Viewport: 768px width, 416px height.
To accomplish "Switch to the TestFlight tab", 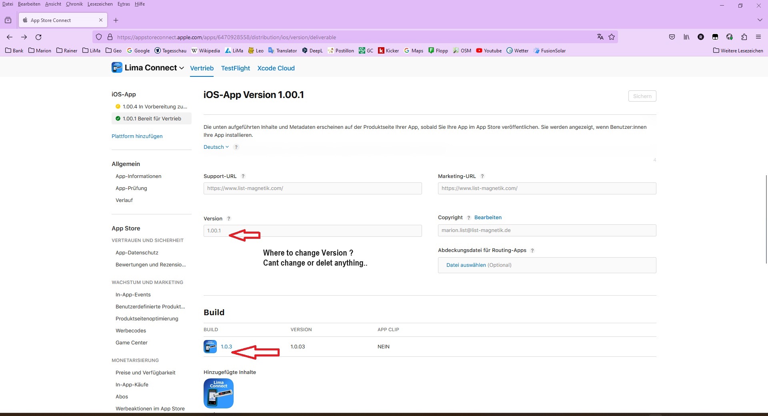I will click(x=236, y=68).
